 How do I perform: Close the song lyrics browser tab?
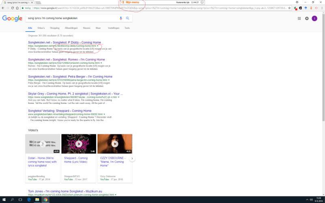point(32,2)
